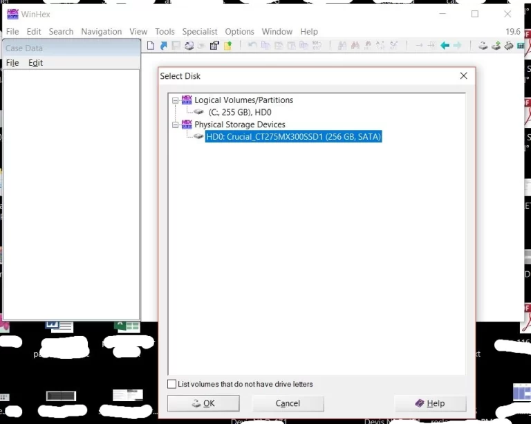
Task: Click the Forward light arrow icon
Action: [458, 45]
